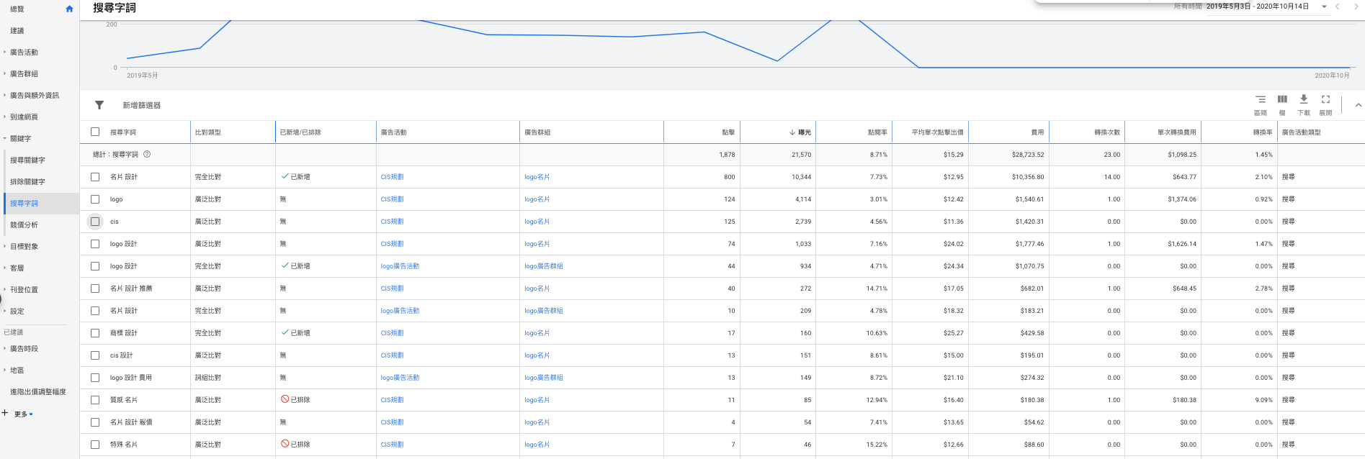Check the box for '名片 設計 推薦' row
The image size is (1365, 459).
(95, 288)
